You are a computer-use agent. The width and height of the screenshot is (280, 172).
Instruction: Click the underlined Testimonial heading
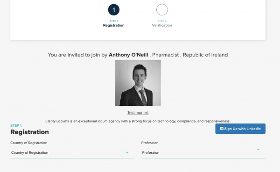tap(138, 113)
